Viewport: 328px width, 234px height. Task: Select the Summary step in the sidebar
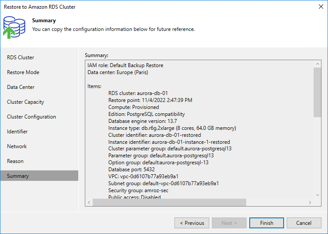point(18,176)
